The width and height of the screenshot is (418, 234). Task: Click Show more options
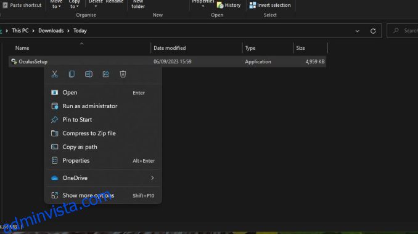click(103, 195)
